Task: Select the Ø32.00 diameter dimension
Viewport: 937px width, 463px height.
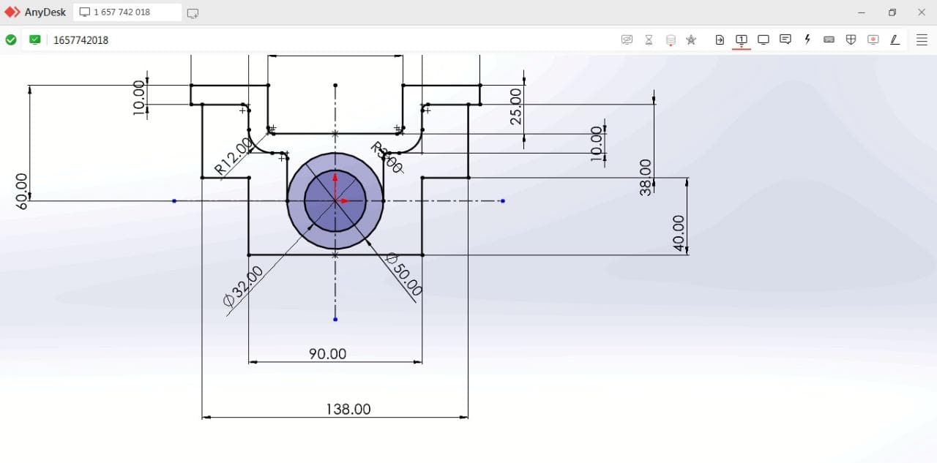Action: click(x=243, y=287)
